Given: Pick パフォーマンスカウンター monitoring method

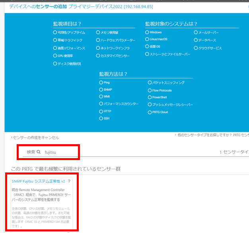Looking at the screenshot, I should pos(101,104).
